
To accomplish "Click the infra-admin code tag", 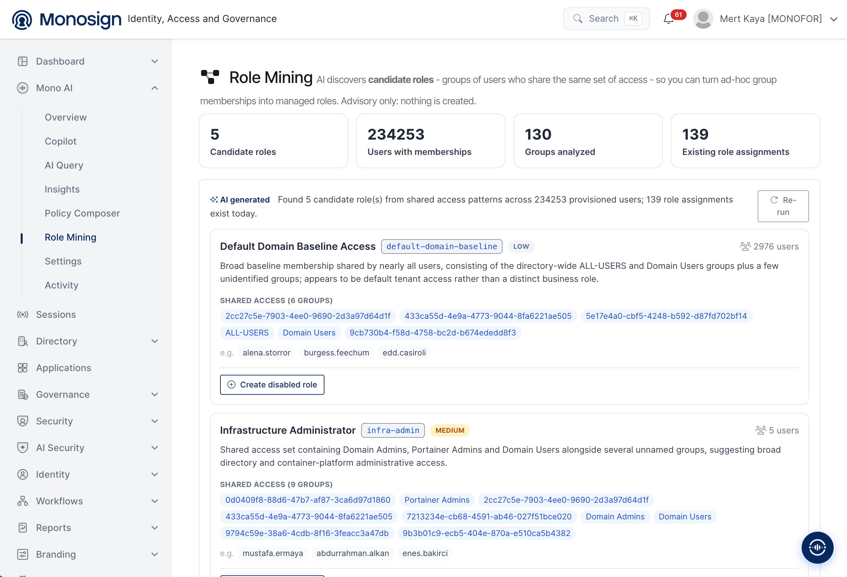I will [x=393, y=430].
